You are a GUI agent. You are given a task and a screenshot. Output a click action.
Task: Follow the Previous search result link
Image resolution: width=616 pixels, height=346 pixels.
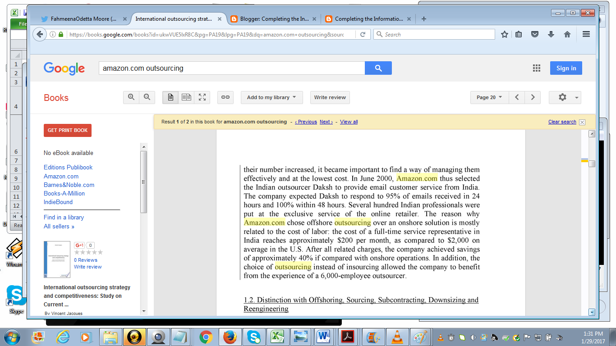click(306, 122)
